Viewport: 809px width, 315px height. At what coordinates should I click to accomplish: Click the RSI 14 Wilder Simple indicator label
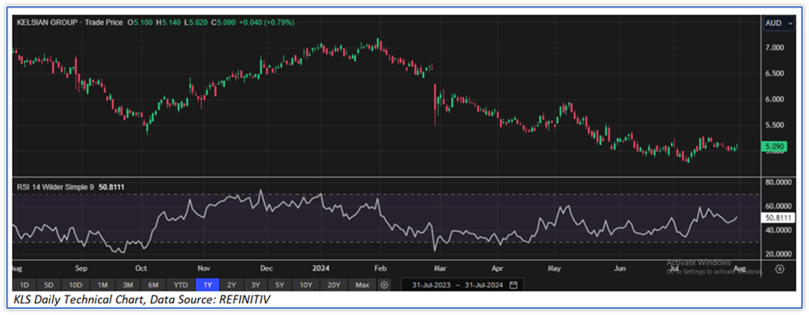coord(54,187)
